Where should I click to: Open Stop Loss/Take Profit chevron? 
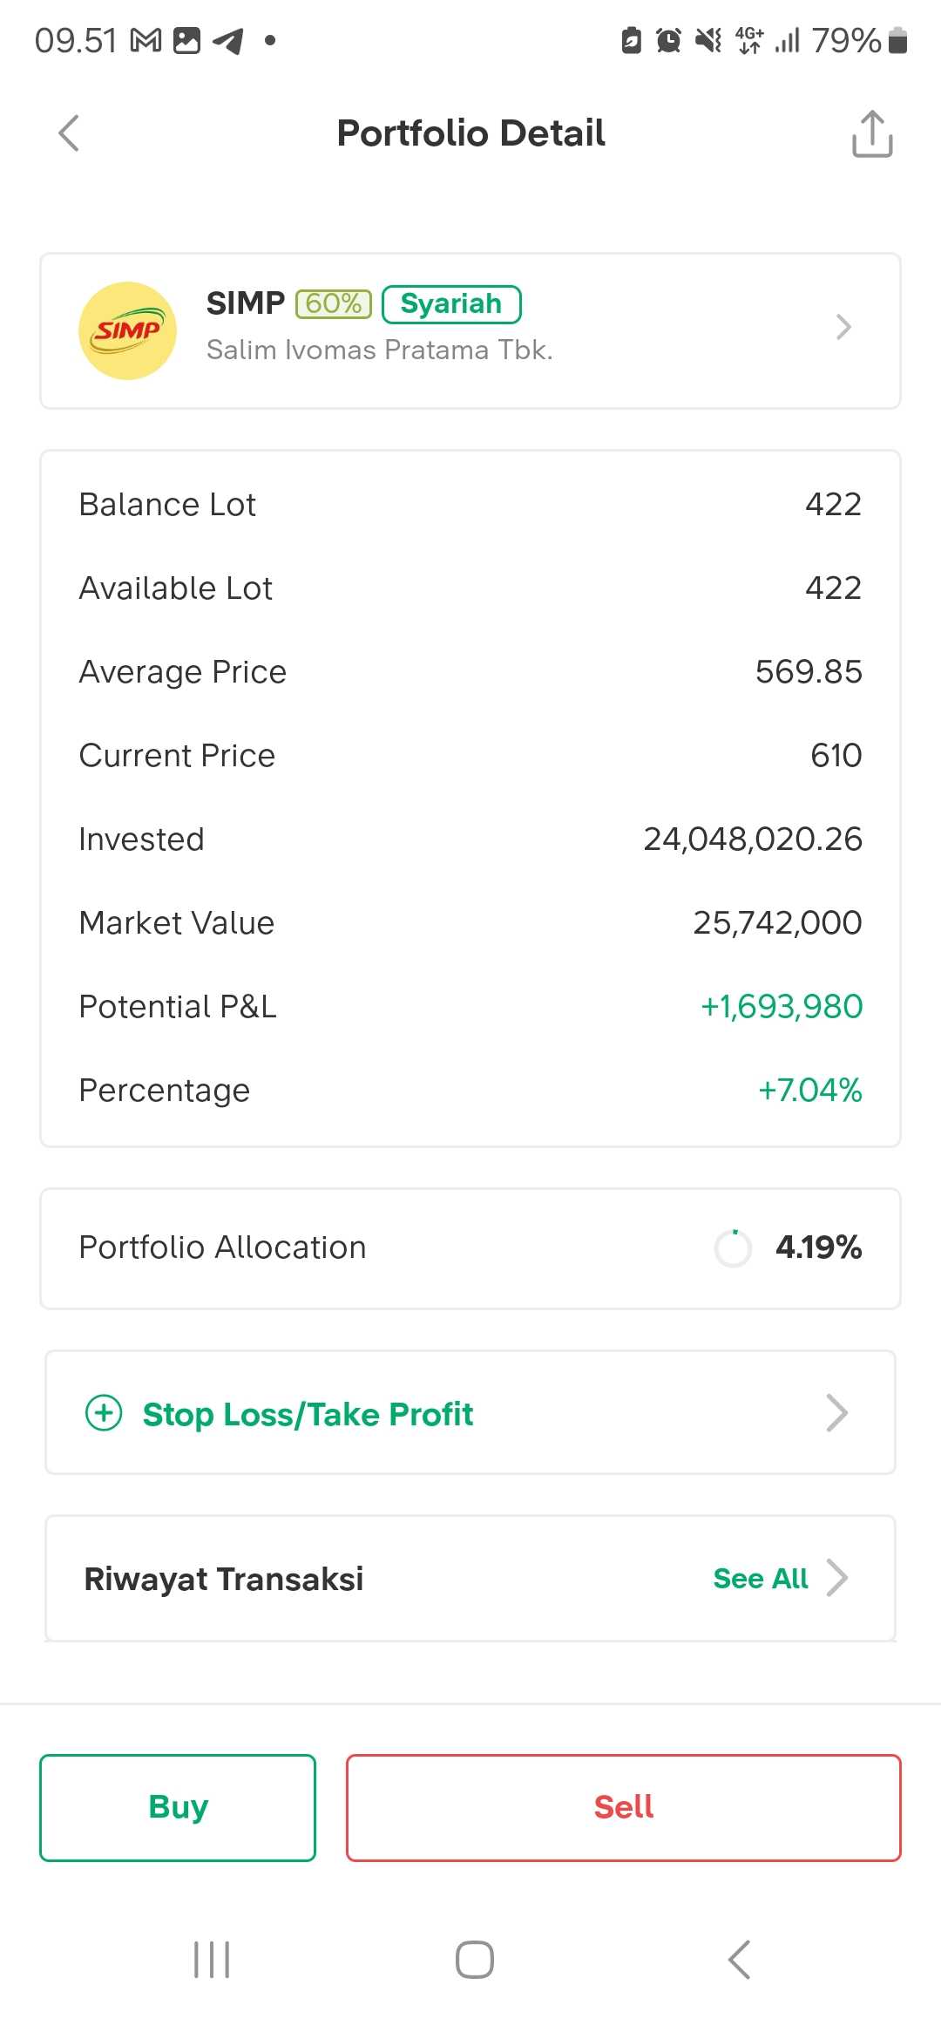[x=836, y=1413]
